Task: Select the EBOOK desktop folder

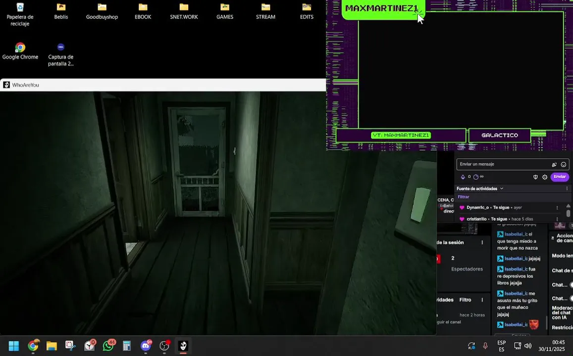Action: (143, 11)
